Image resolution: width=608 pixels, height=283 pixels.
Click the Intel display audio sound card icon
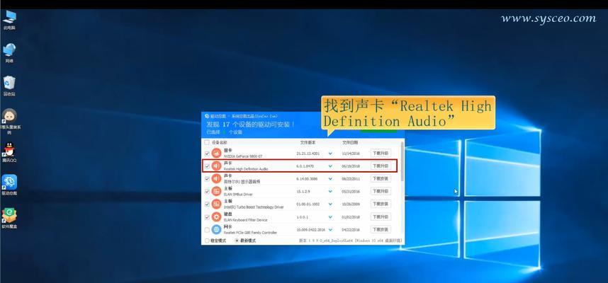(x=216, y=179)
